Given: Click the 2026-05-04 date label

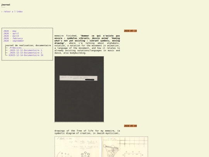Looking at the screenshot, I should (x=130, y=126).
